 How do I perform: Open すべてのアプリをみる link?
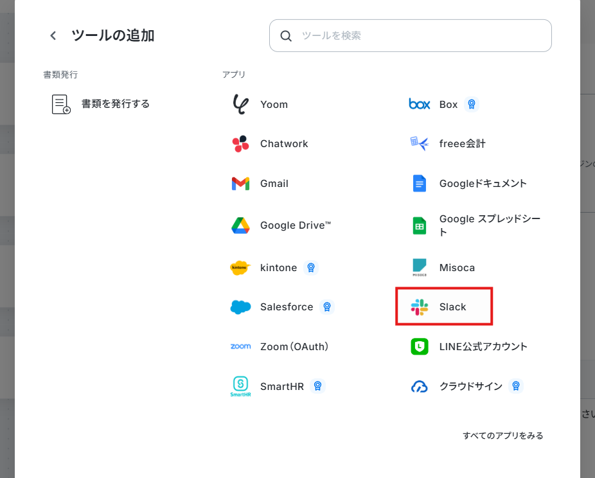pyautogui.click(x=502, y=436)
